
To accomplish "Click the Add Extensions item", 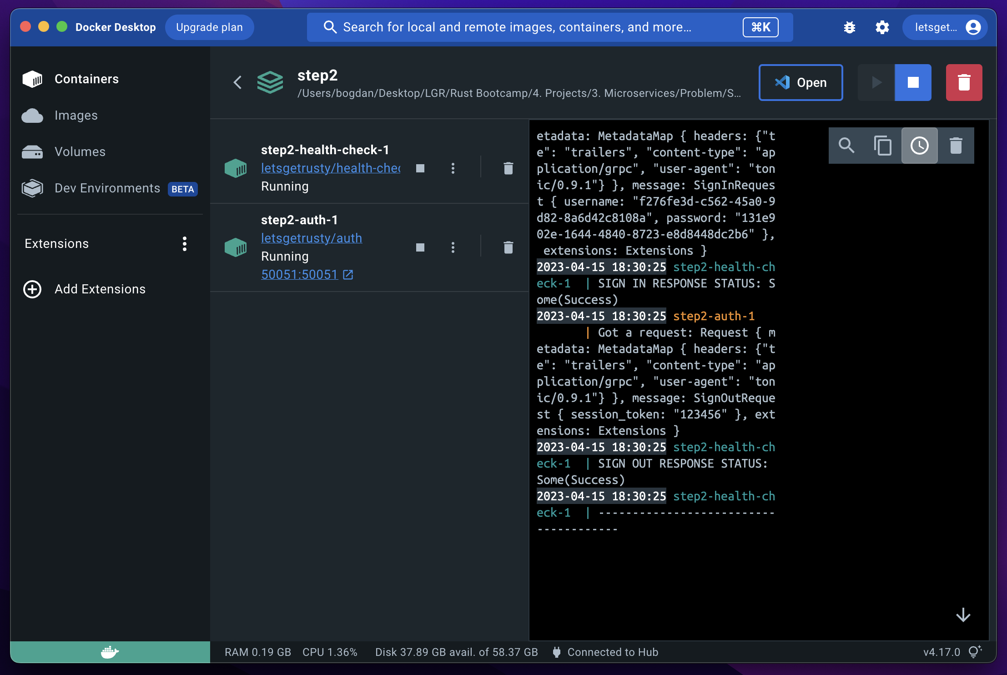I will [84, 289].
